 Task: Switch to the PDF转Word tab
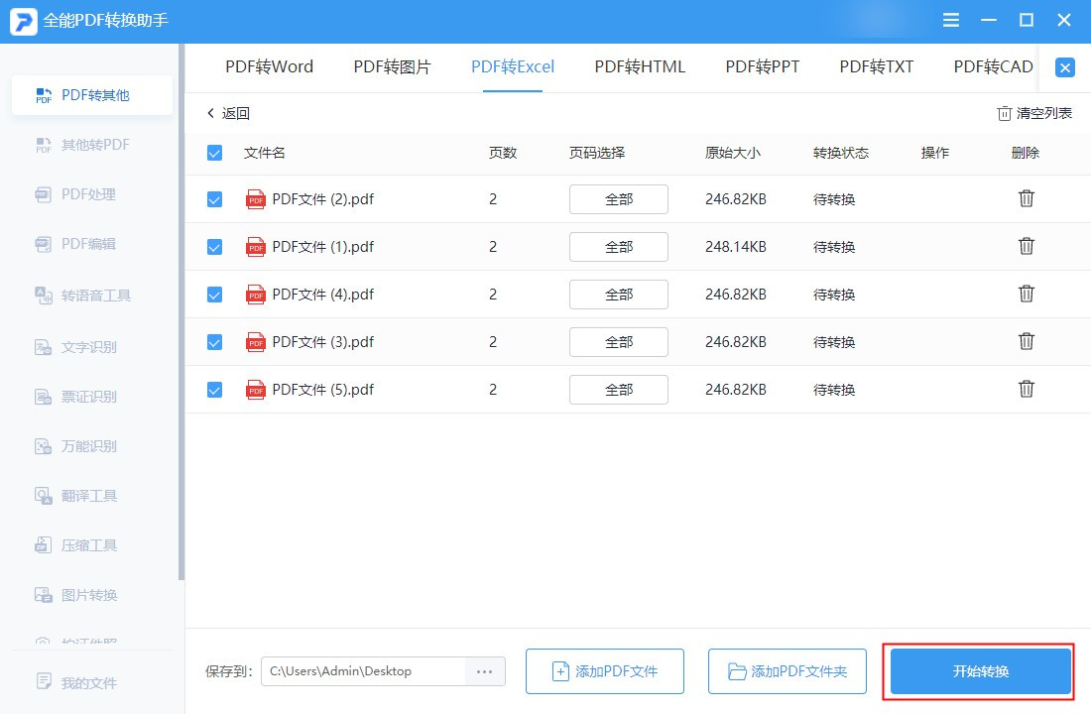269,66
